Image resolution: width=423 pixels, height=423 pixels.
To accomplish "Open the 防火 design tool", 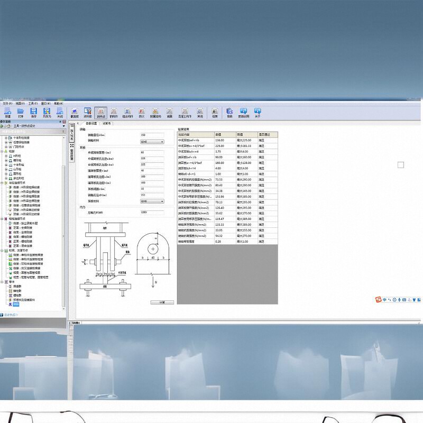I will click(x=141, y=112).
